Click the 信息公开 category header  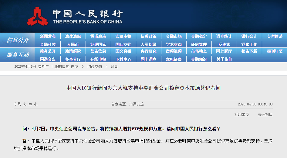18,40
